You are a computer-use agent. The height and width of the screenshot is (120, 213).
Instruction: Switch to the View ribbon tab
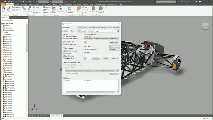click(x=60, y=4)
